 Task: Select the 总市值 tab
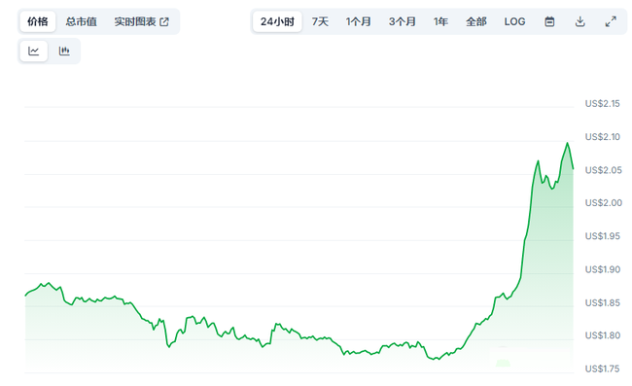[x=81, y=21]
